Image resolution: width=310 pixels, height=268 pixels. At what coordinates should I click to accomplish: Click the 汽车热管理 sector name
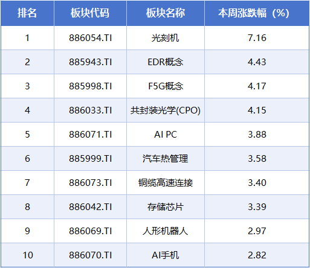(166, 159)
